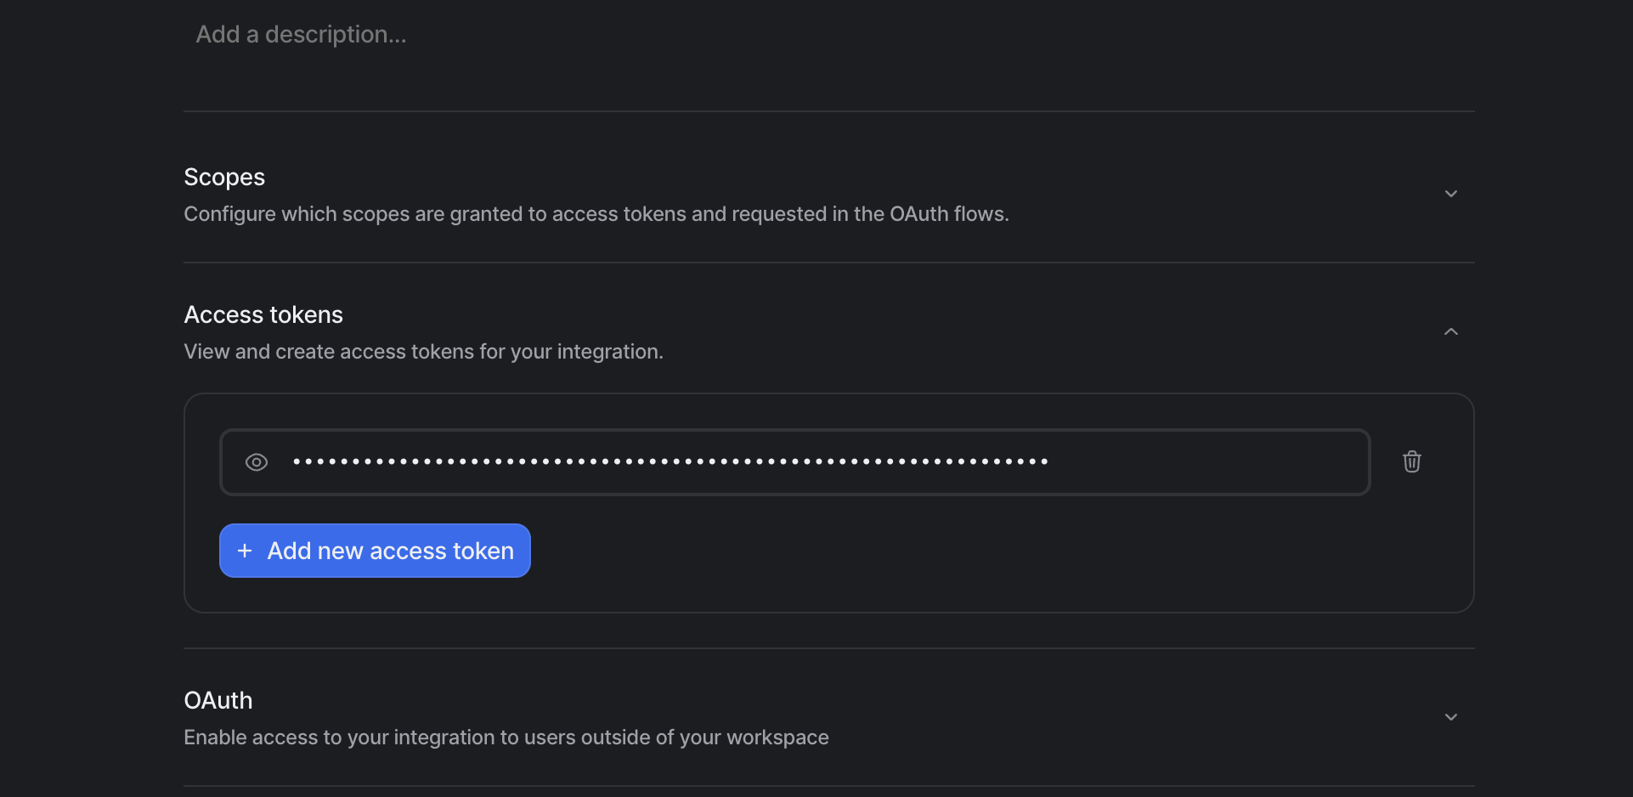The width and height of the screenshot is (1633, 797).
Task: Click the Scopes section heading
Action: point(224,177)
